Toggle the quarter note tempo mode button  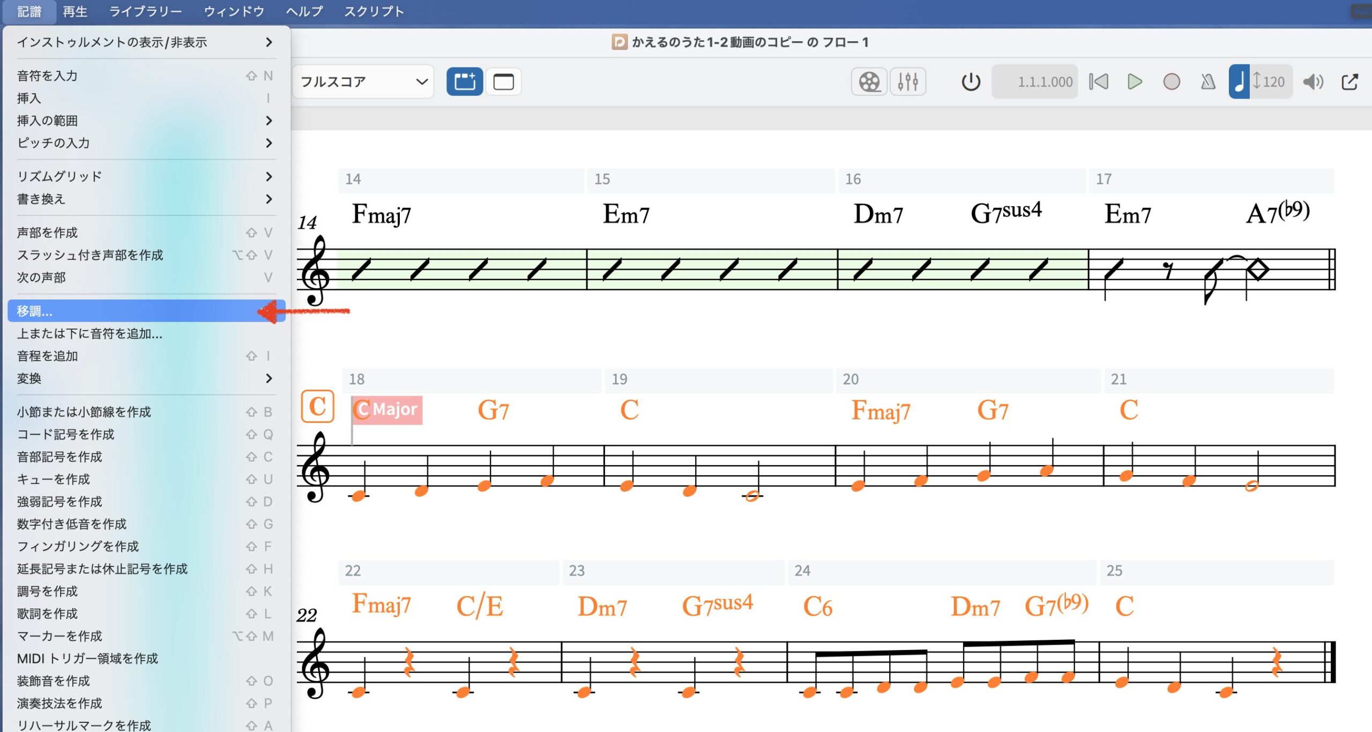coord(1239,82)
